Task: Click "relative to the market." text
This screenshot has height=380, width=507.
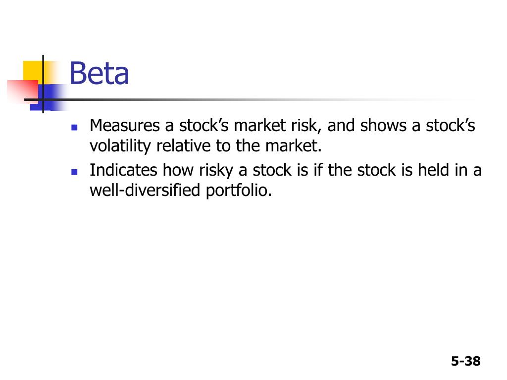Action: tap(239, 145)
